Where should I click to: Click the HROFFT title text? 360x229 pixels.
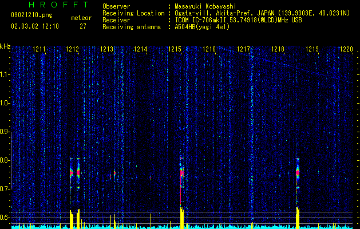[x=58, y=5]
